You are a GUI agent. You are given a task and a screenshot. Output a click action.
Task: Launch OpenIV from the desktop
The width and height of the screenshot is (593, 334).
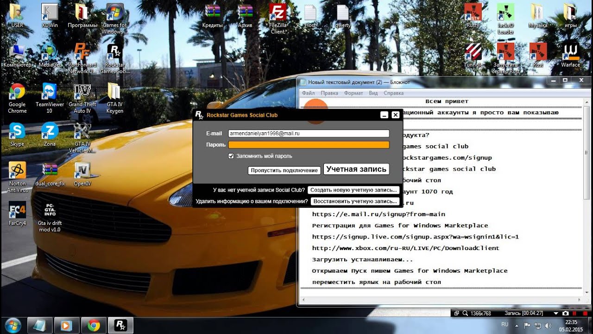click(82, 174)
